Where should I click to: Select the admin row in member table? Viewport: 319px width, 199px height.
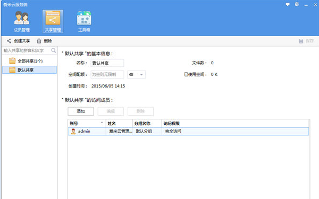tap(188, 132)
